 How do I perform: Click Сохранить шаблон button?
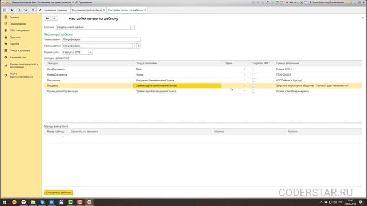pyautogui.click(x=58, y=193)
